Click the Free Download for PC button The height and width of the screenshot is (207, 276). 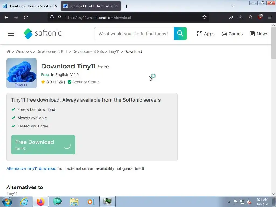pos(43,145)
